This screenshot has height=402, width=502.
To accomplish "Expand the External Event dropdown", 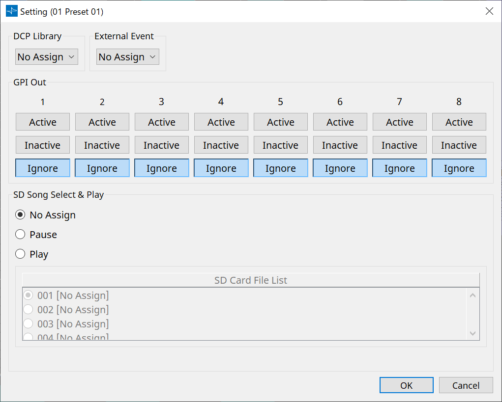I will (128, 57).
